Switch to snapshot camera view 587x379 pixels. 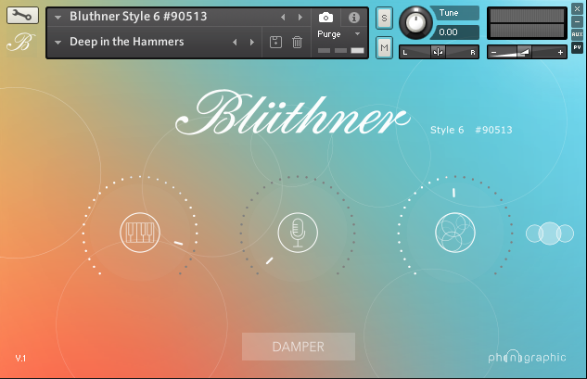[x=325, y=18]
